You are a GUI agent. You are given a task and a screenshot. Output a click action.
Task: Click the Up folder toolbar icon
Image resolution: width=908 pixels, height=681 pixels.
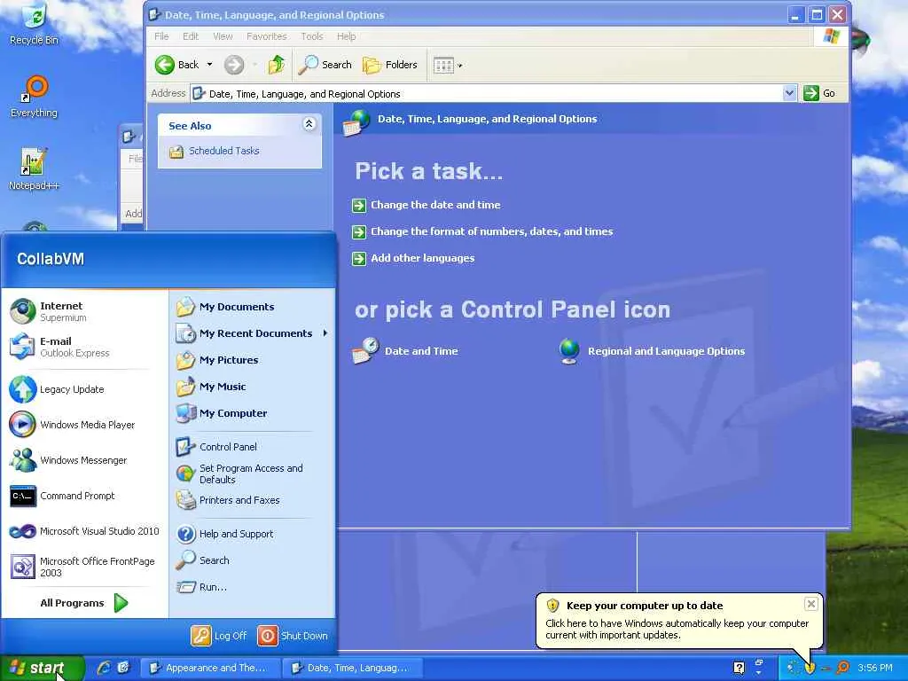coord(277,65)
